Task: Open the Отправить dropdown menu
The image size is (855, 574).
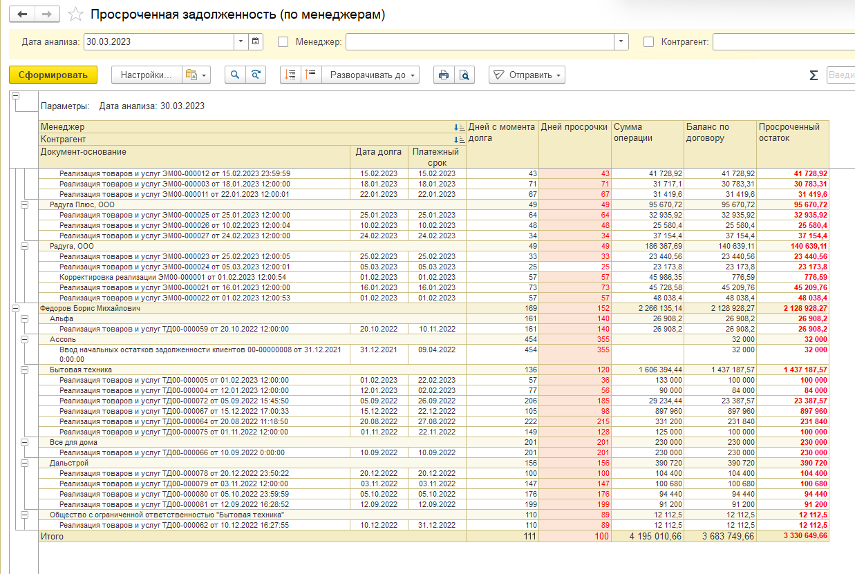Action: pos(527,75)
